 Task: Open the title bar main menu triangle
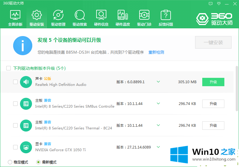(x=219, y=4)
